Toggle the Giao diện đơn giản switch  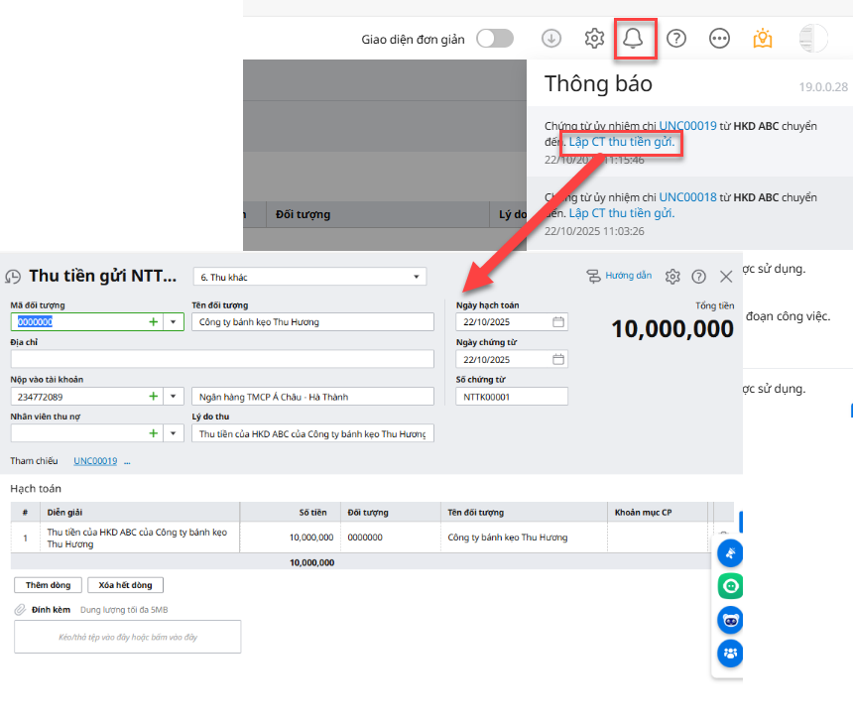(495, 39)
